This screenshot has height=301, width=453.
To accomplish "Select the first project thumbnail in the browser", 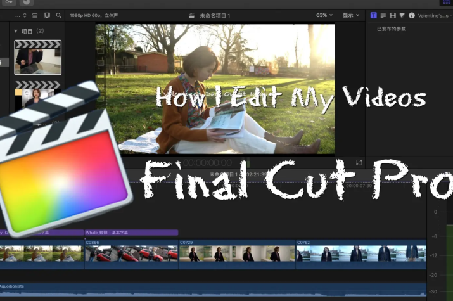I will click(38, 58).
